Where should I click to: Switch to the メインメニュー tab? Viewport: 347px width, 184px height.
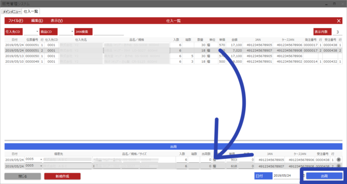12,12
